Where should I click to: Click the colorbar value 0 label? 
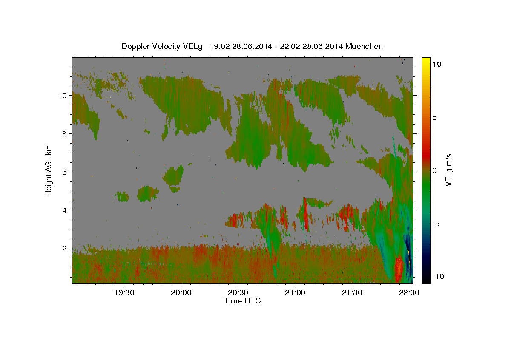pos(435,170)
